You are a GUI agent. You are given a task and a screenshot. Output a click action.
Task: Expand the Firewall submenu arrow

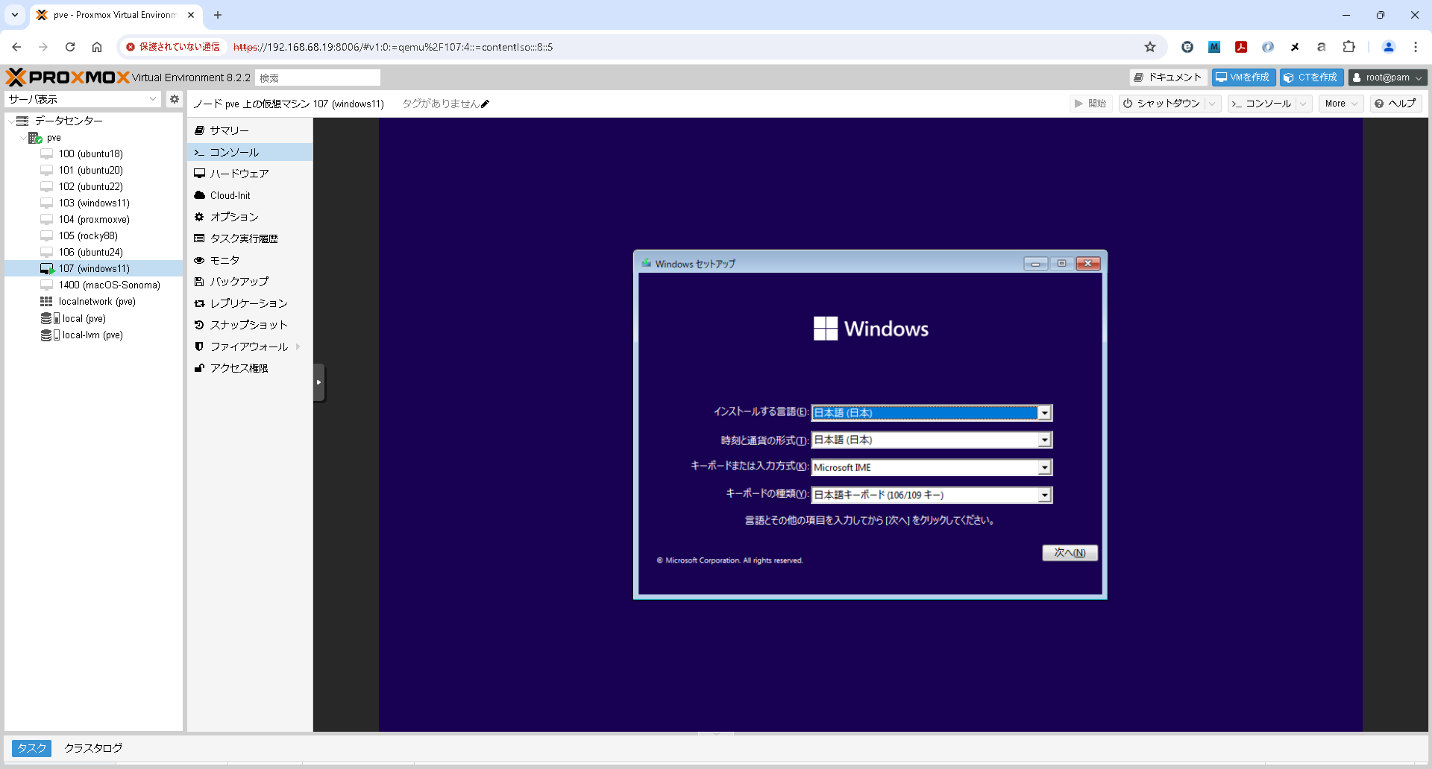[x=298, y=346]
